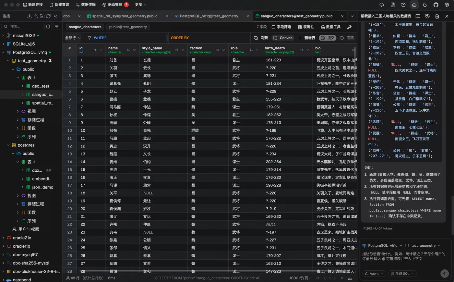Click 回滚 rollback button
Image resolution: width=454 pixels, height=282 pixels.
347,38
